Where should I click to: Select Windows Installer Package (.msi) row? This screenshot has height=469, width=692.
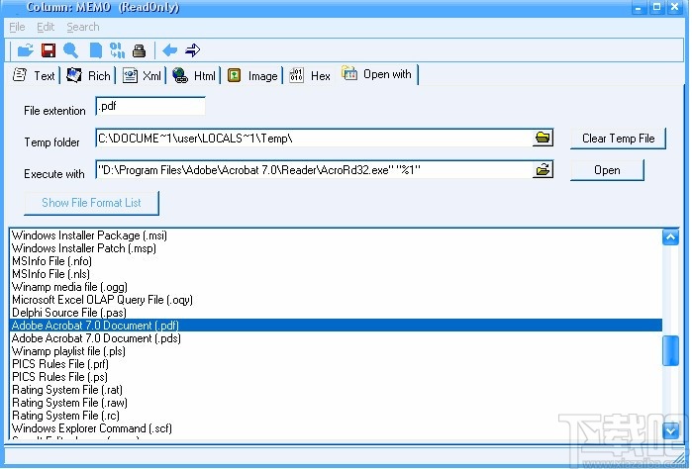pyautogui.click(x=336, y=235)
